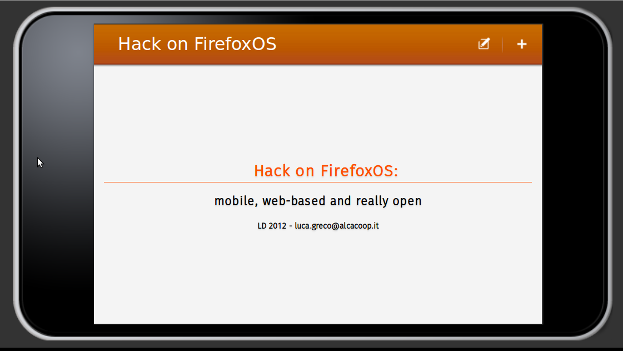Click the words really open in subtitle

tap(388, 201)
